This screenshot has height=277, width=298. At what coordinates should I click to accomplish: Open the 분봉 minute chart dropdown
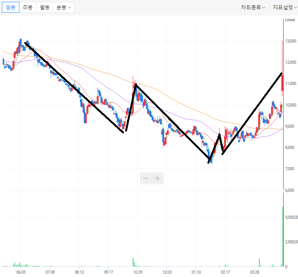pos(64,8)
